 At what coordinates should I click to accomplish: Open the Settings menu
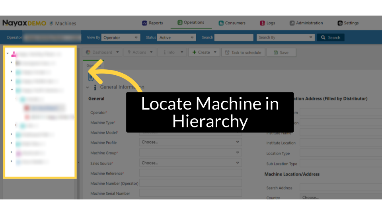click(348, 23)
